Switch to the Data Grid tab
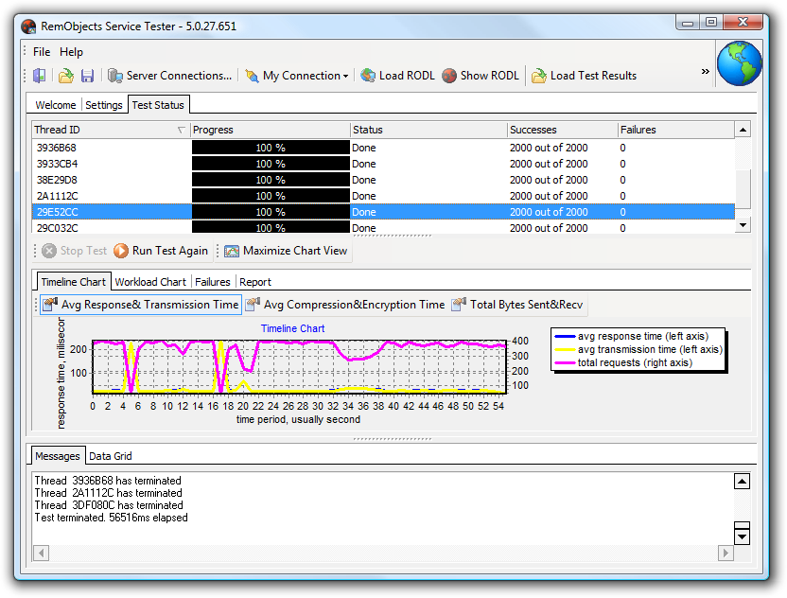 [111, 456]
